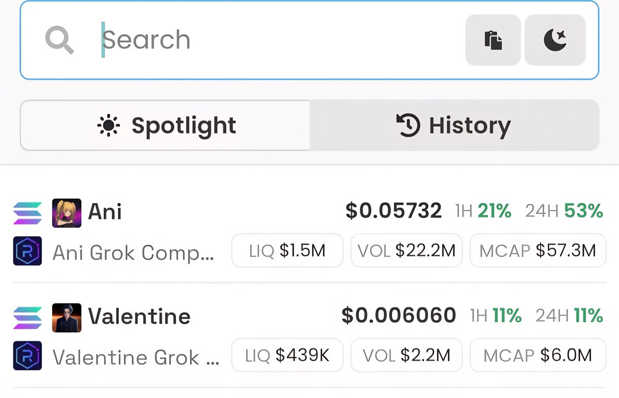Click Valentine's MCAP $6.0M badge
Image resolution: width=619 pixels, height=398 pixels.
(537, 355)
